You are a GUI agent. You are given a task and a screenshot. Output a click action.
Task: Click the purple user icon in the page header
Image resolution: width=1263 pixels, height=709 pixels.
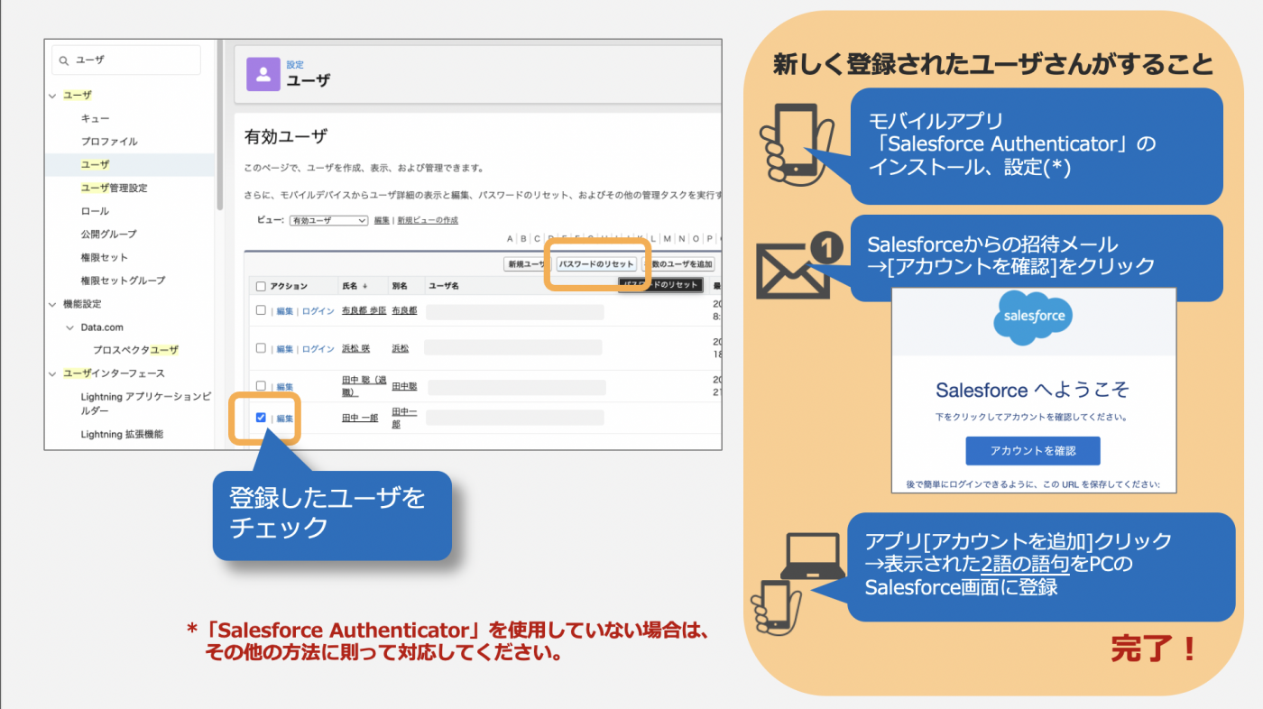pyautogui.click(x=263, y=74)
